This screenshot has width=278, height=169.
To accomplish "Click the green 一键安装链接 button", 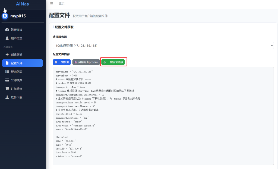I will [x=113, y=62].
